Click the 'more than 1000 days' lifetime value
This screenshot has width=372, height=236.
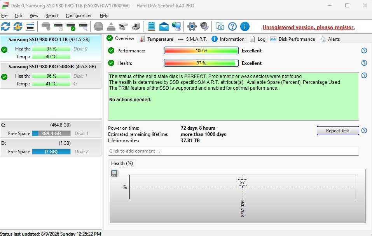(203, 134)
